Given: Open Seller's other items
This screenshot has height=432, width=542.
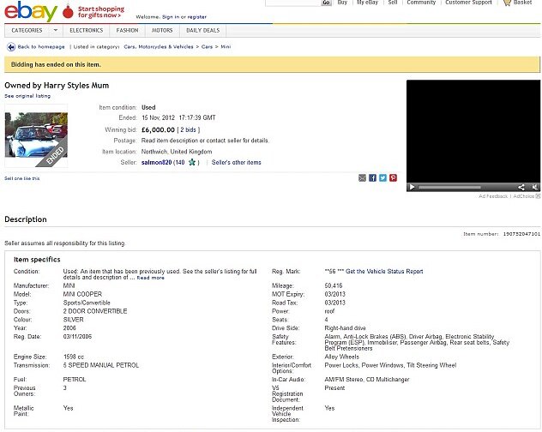Looking at the screenshot, I should click(x=237, y=163).
